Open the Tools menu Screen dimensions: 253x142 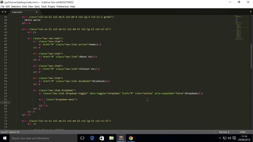[43, 7]
